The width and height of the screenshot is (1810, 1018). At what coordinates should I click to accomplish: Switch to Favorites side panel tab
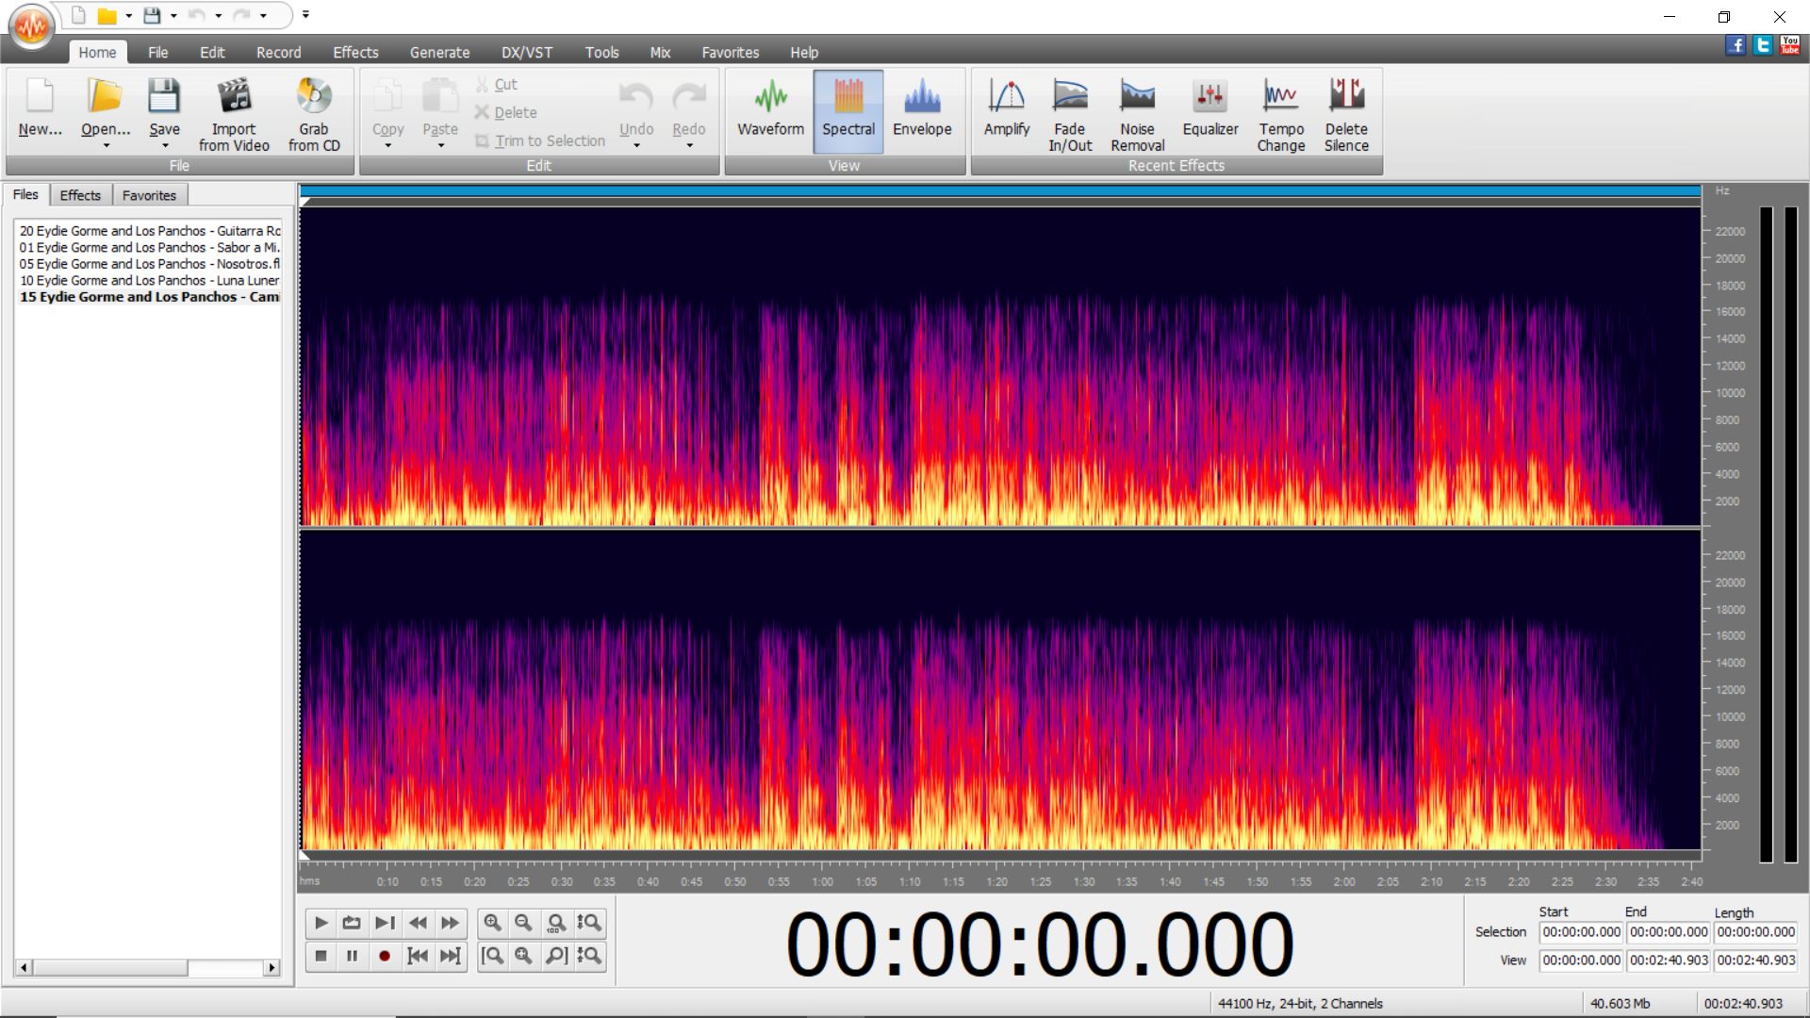pos(149,195)
